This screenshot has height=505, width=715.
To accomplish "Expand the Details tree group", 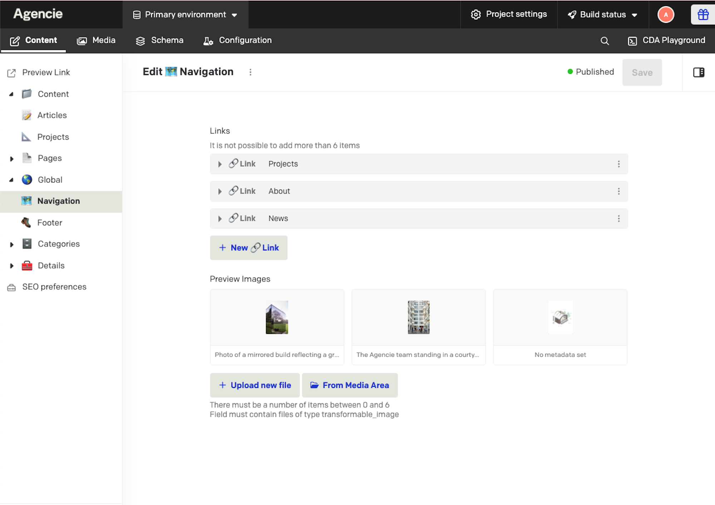I will click(11, 266).
